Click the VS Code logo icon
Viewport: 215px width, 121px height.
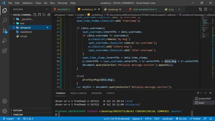tap(3, 3)
